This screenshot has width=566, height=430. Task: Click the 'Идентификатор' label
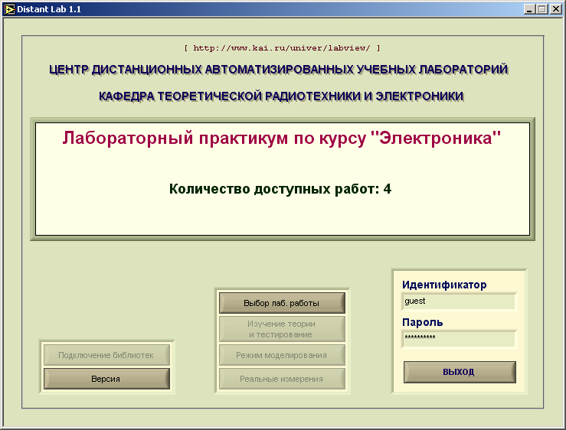click(x=444, y=285)
